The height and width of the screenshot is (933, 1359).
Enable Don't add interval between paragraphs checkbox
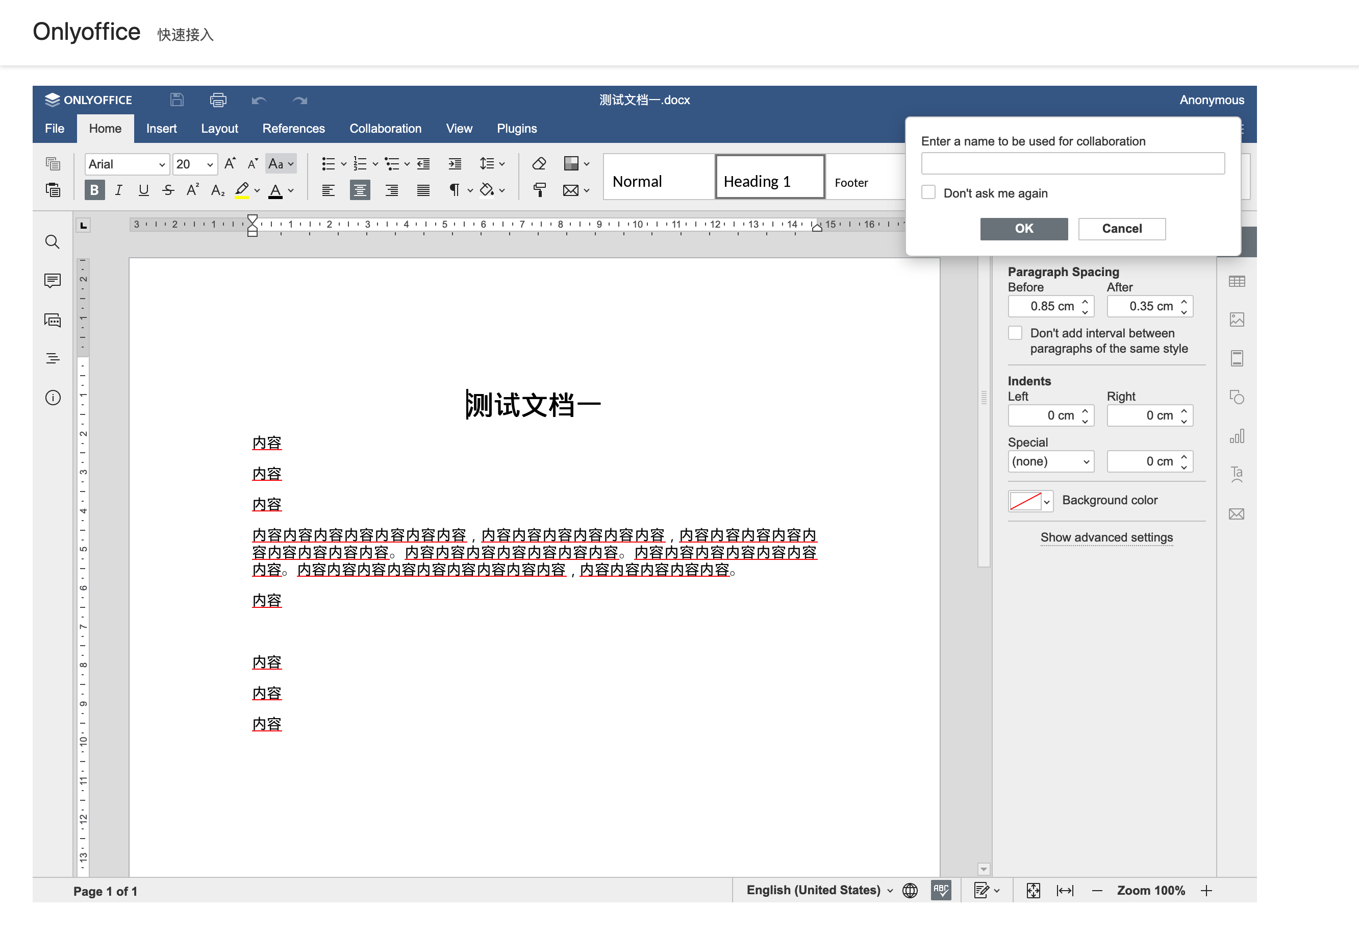1015,333
